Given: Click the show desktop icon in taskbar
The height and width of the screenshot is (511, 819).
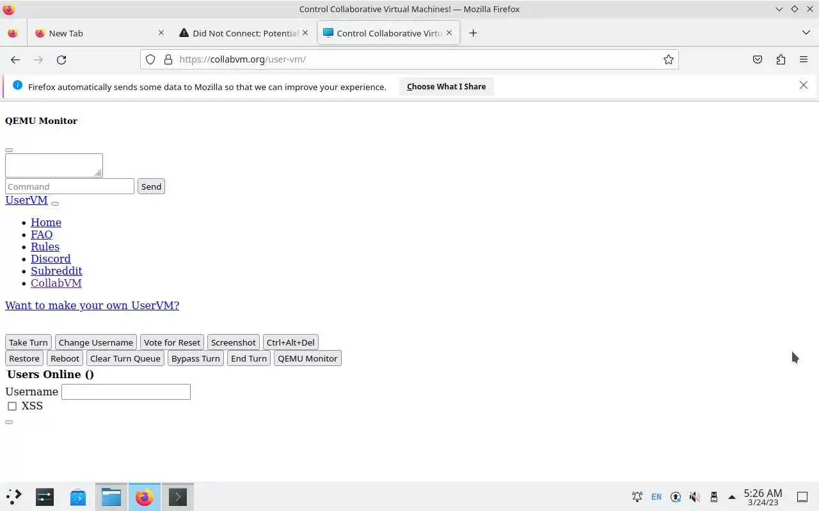Looking at the screenshot, I should click(x=802, y=497).
